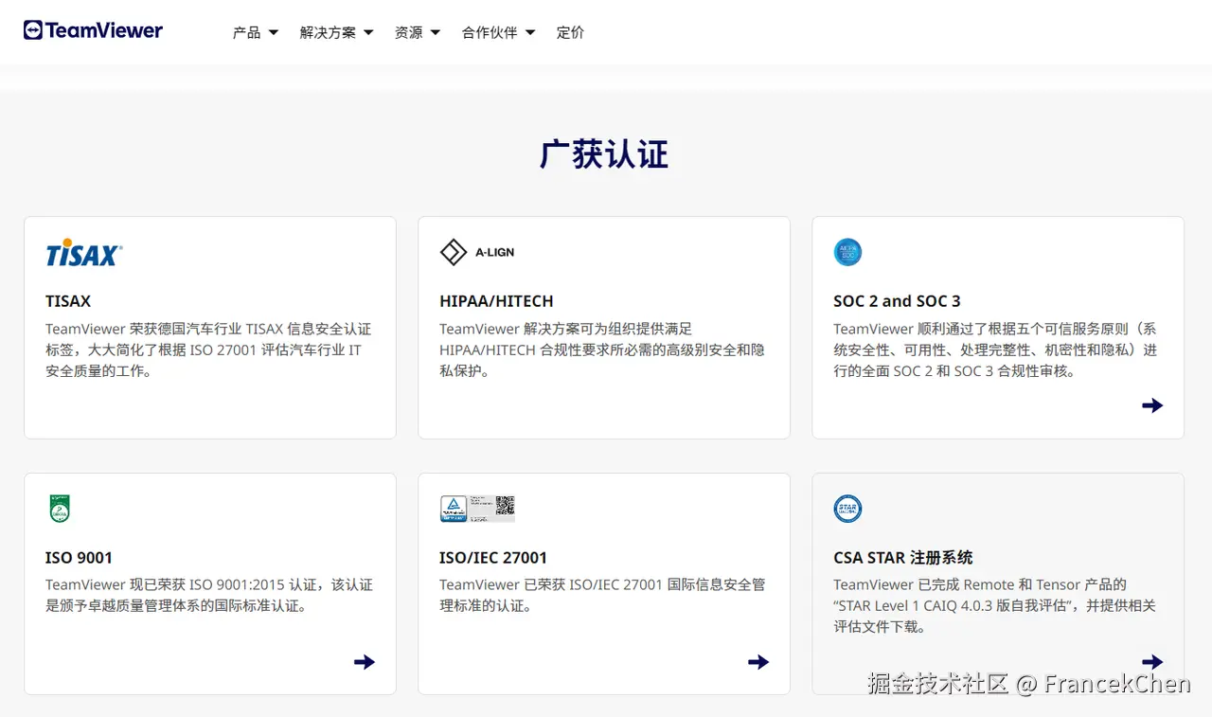
Task: Open the 资源 dropdown menu
Action: 418,32
